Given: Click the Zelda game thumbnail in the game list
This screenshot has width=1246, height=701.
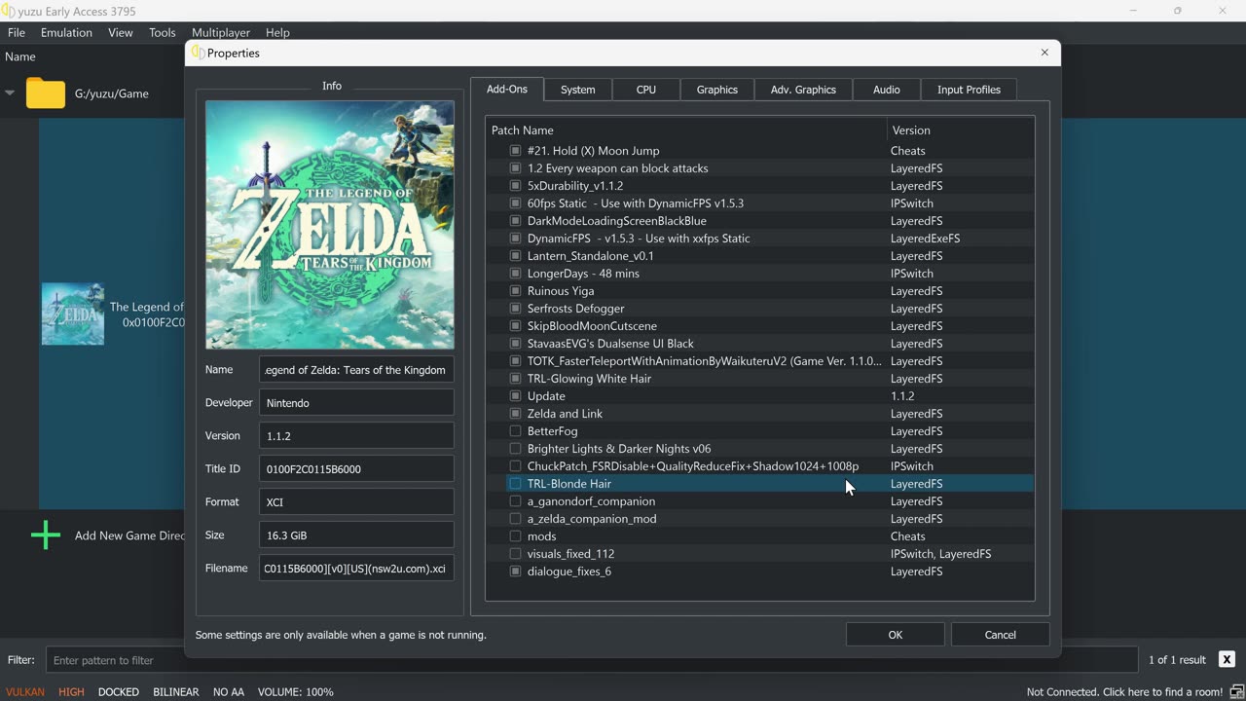Looking at the screenshot, I should pyautogui.click(x=73, y=314).
